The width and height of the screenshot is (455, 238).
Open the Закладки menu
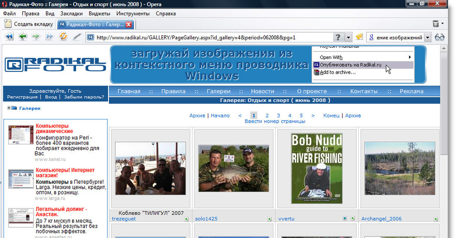(71, 13)
